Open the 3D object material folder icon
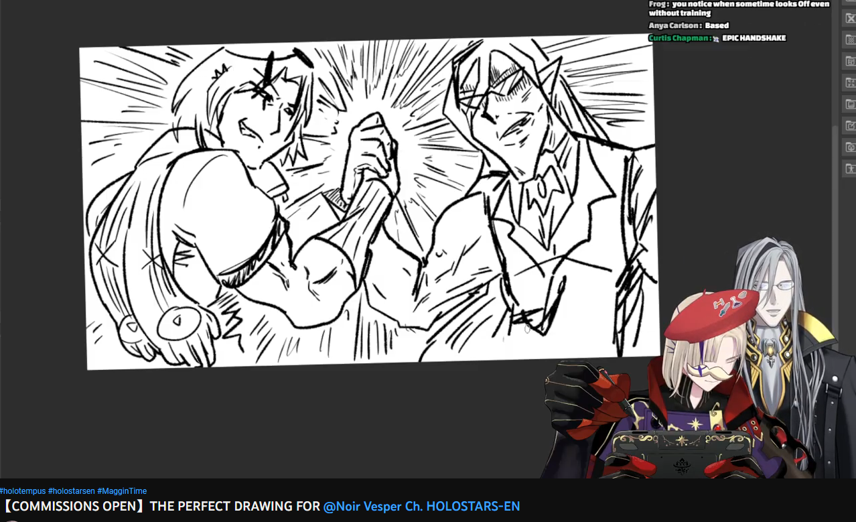The image size is (856, 522). point(849,147)
